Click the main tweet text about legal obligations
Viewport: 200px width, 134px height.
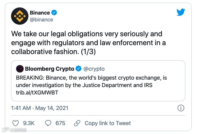click(x=88, y=42)
